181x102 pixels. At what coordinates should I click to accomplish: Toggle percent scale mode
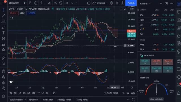click(123, 93)
